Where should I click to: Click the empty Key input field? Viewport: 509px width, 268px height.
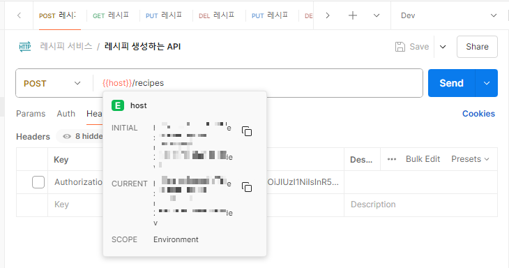point(75,204)
